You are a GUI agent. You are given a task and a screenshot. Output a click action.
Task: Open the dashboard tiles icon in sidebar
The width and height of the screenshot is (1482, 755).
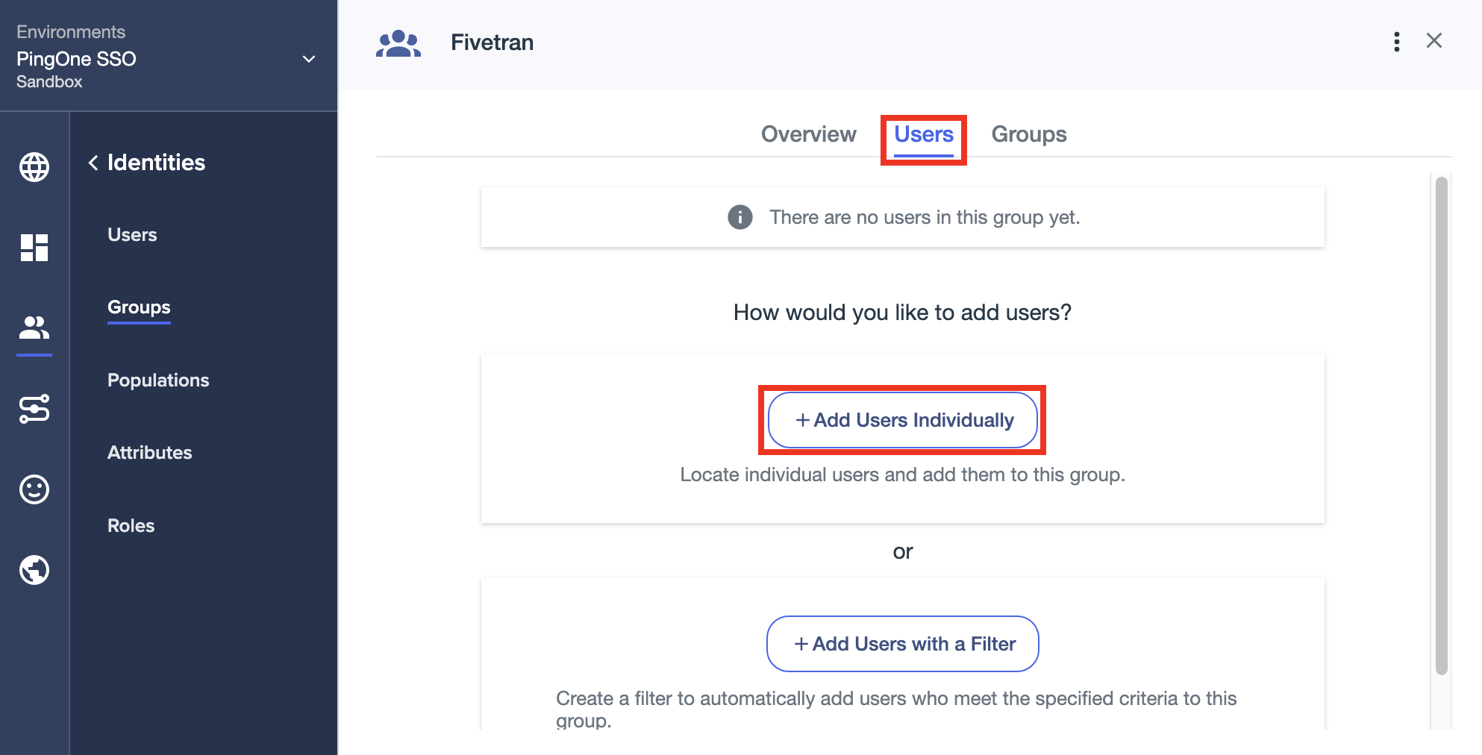pyautogui.click(x=34, y=248)
